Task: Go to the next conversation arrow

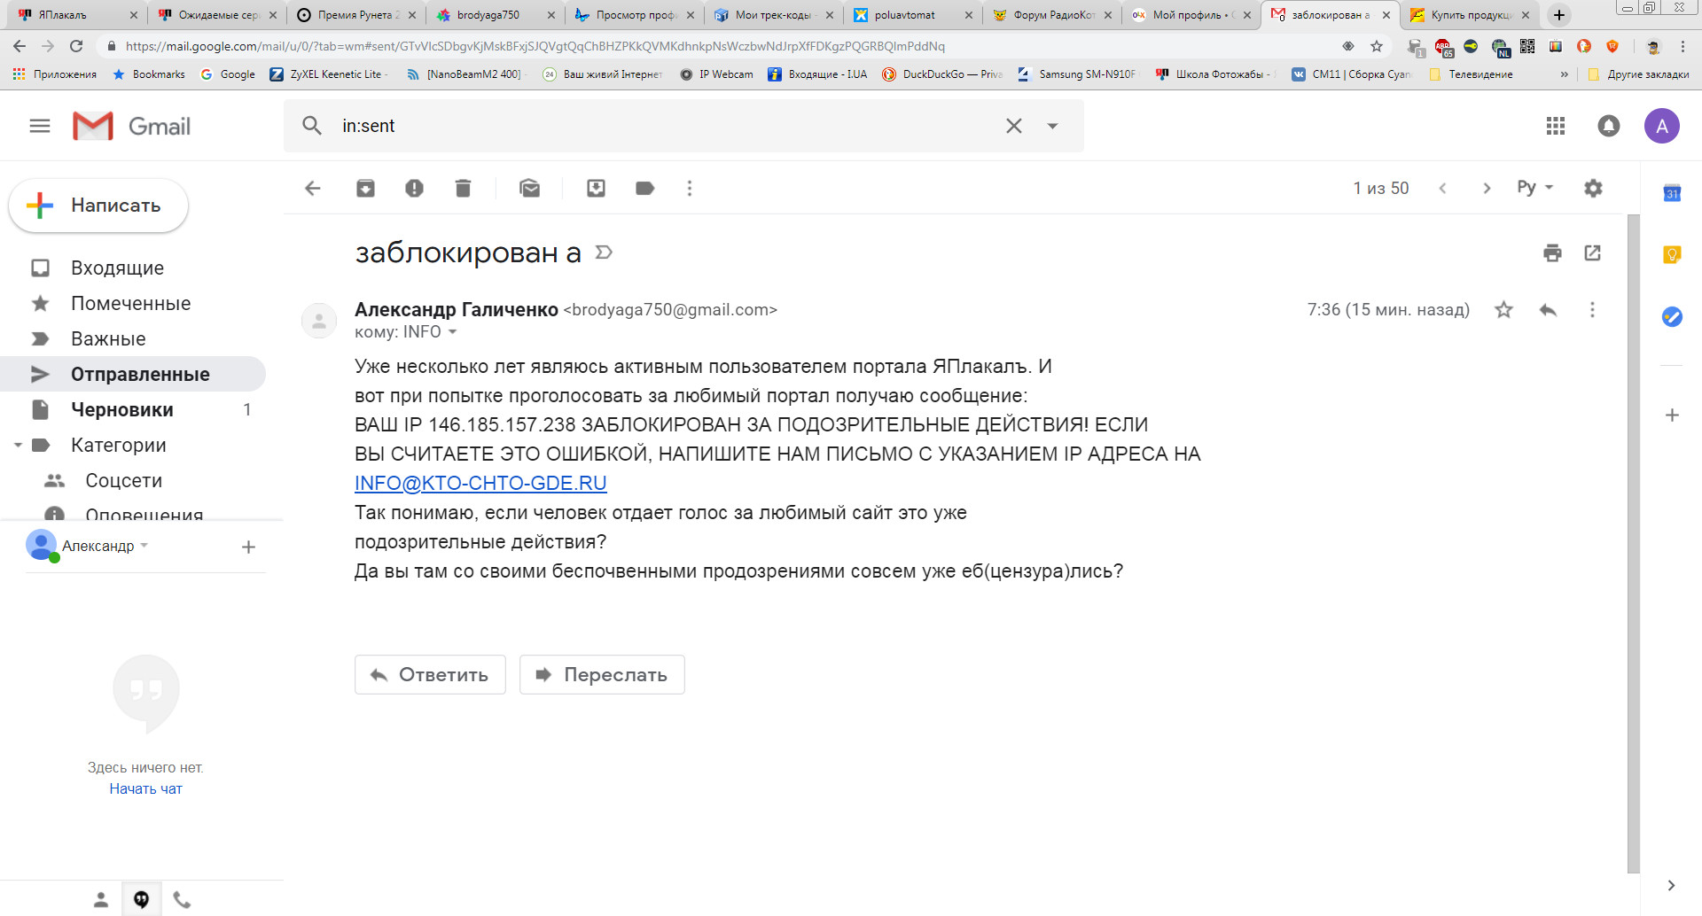Action: pos(1487,188)
